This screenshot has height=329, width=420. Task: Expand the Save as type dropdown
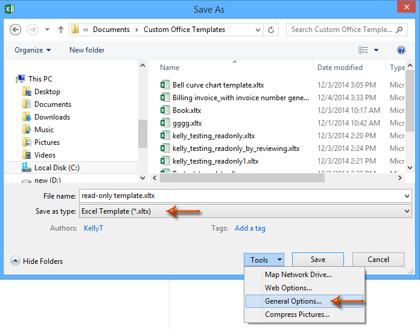pyautogui.click(x=407, y=211)
